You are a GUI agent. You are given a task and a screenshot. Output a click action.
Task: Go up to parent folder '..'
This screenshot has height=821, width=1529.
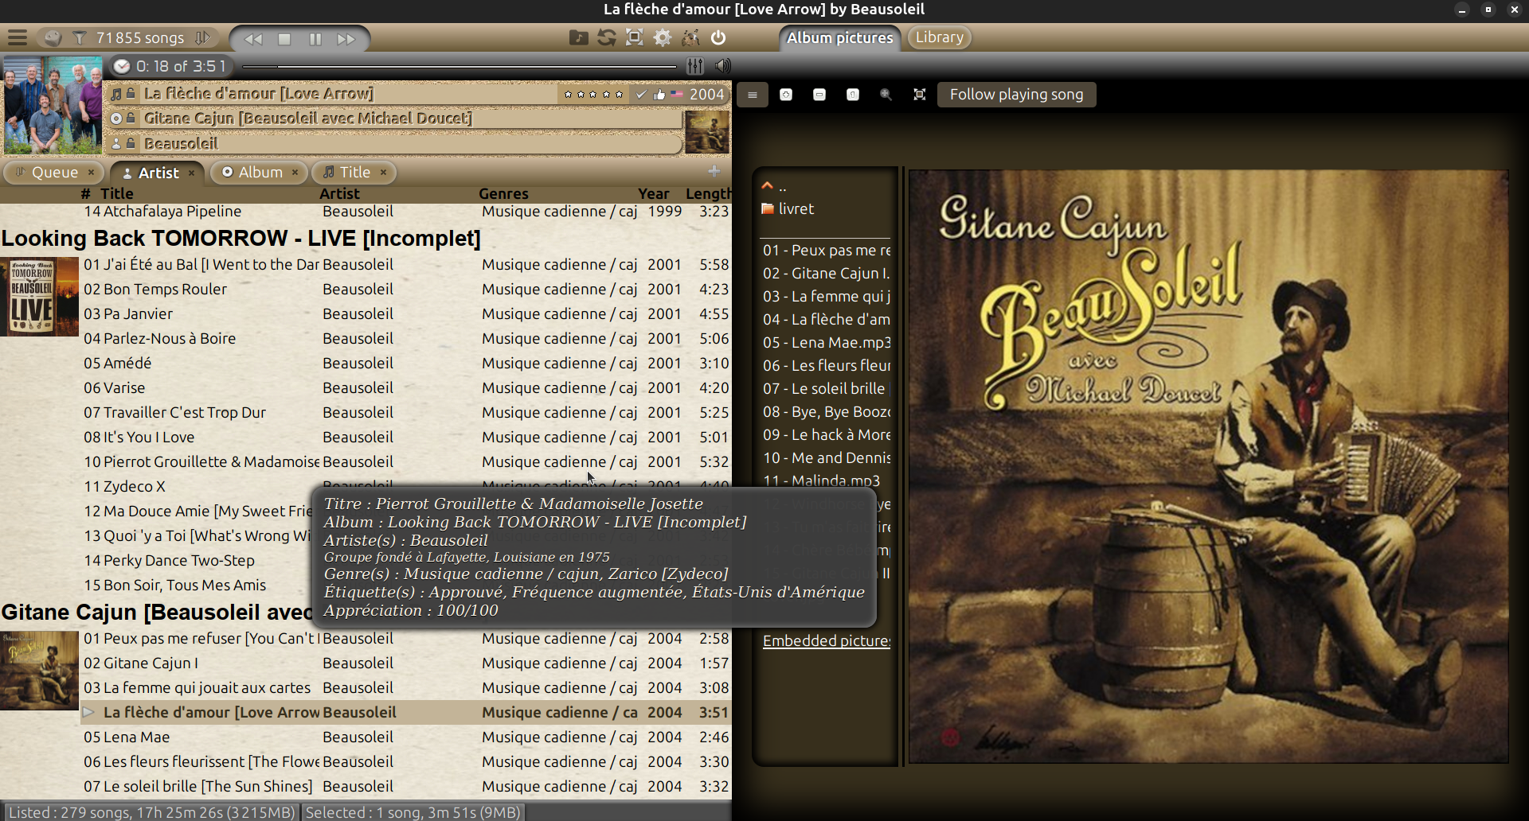click(x=774, y=186)
